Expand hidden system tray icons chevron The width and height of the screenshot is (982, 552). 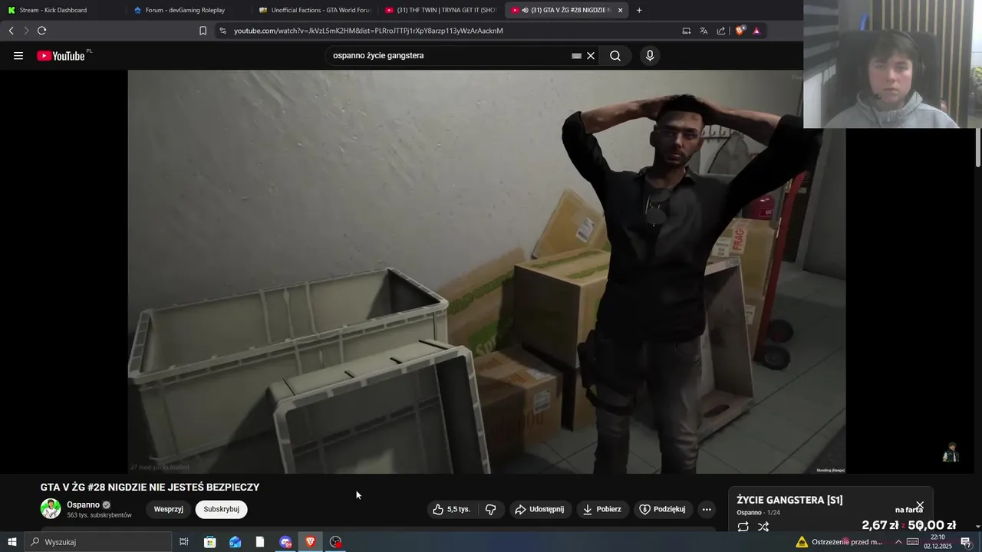[898, 542]
